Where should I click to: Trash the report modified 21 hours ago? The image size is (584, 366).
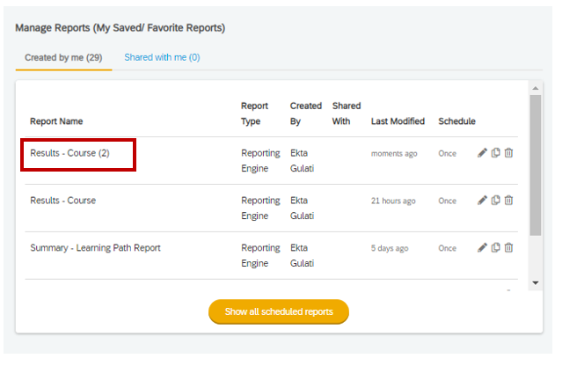(x=508, y=200)
